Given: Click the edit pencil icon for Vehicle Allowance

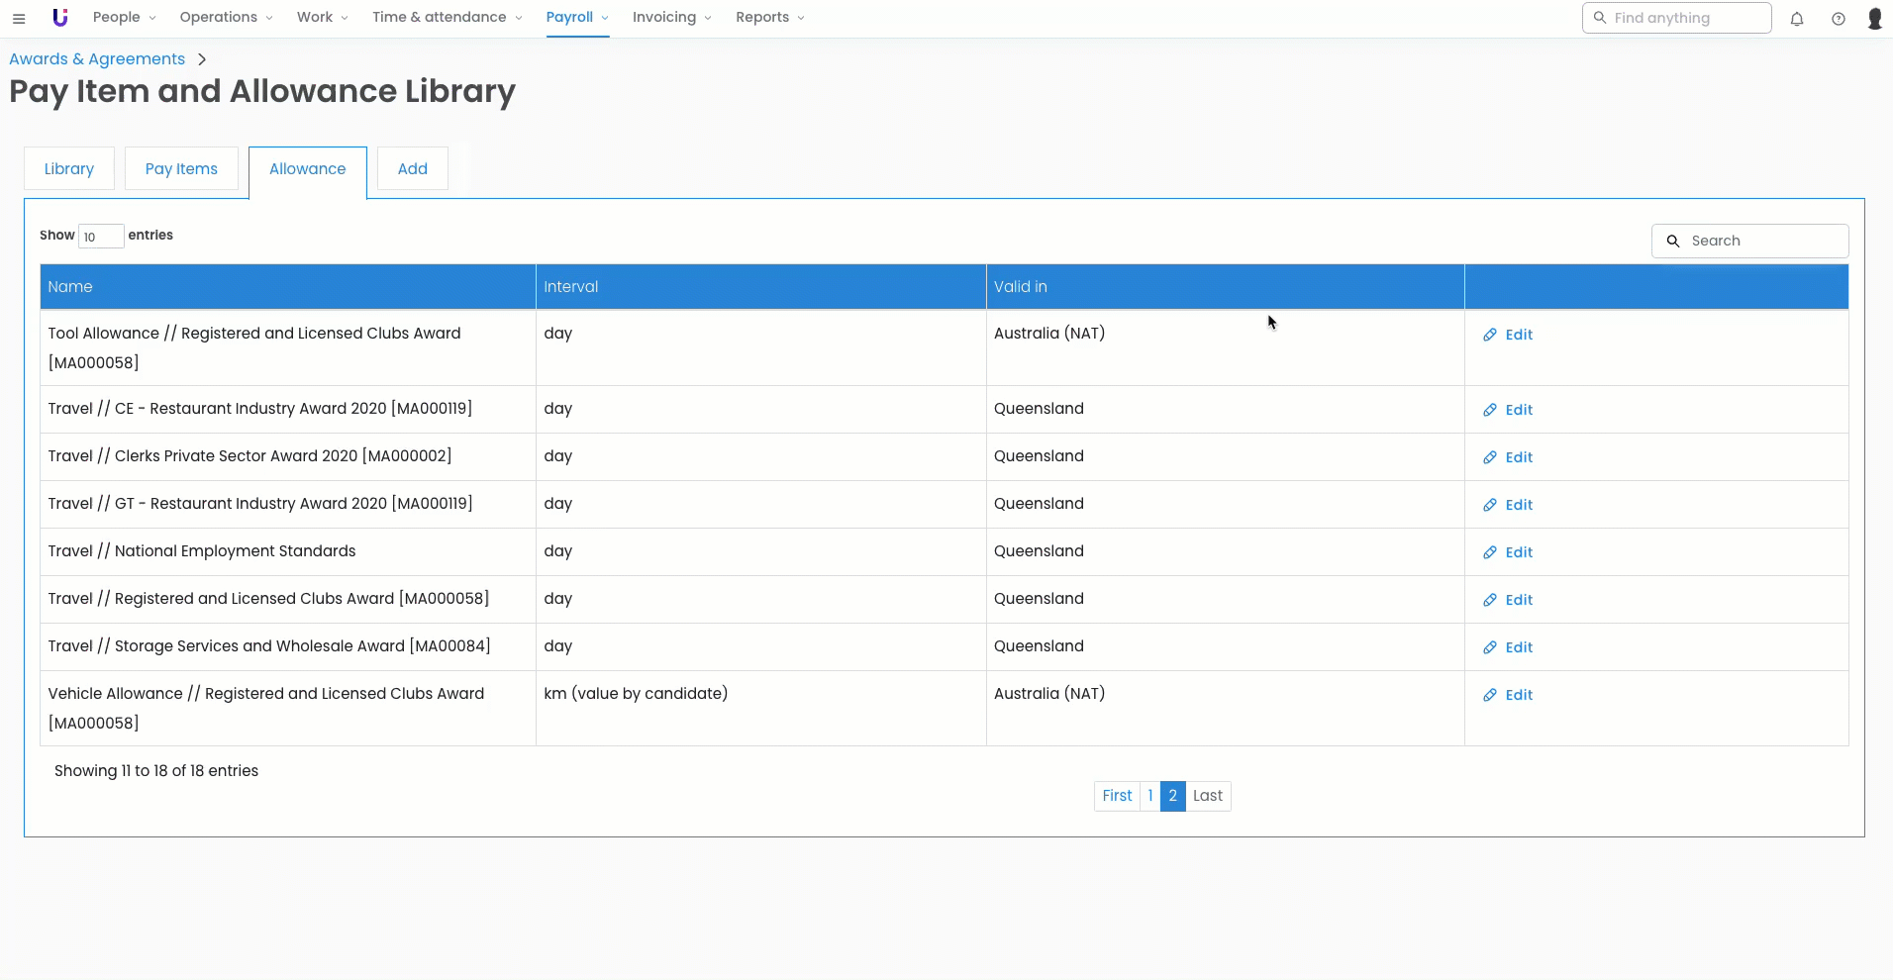Looking at the screenshot, I should coord(1489,695).
